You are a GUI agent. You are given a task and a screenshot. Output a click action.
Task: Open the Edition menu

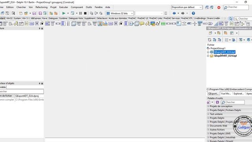[x=10, y=7]
